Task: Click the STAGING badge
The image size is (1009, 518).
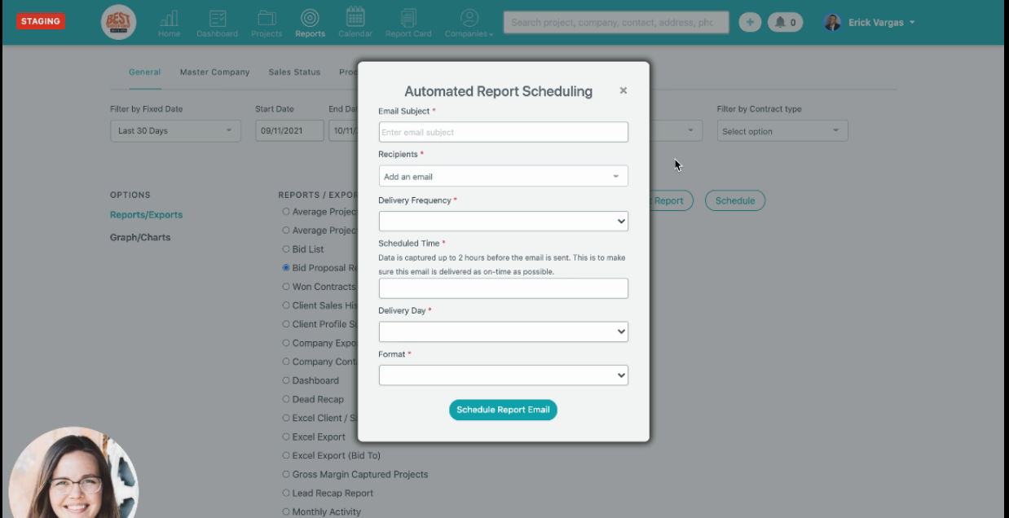Action: (x=41, y=21)
